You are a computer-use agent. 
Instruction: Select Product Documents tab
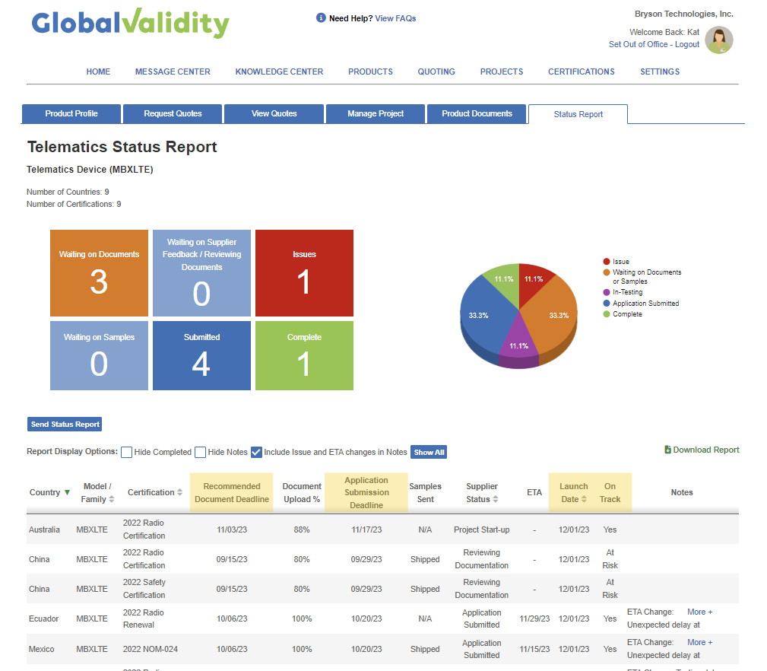click(x=477, y=113)
